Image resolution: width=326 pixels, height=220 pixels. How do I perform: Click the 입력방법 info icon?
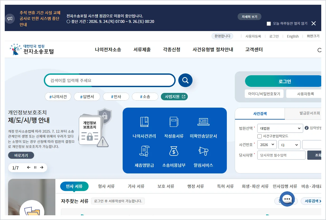click(x=307, y=128)
